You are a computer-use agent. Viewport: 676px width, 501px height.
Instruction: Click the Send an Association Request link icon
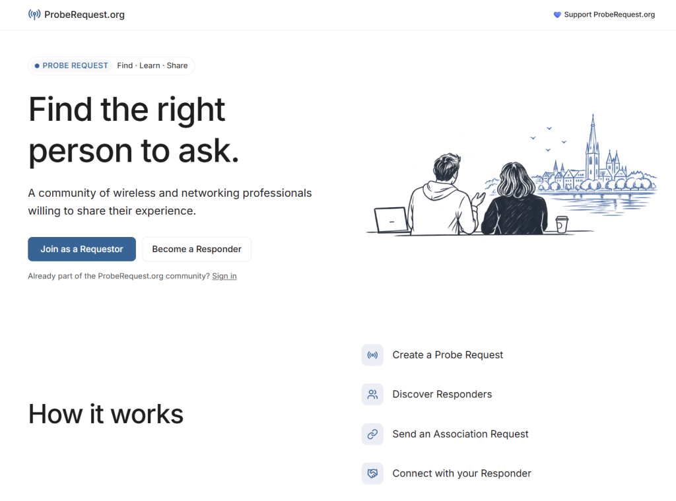click(372, 434)
